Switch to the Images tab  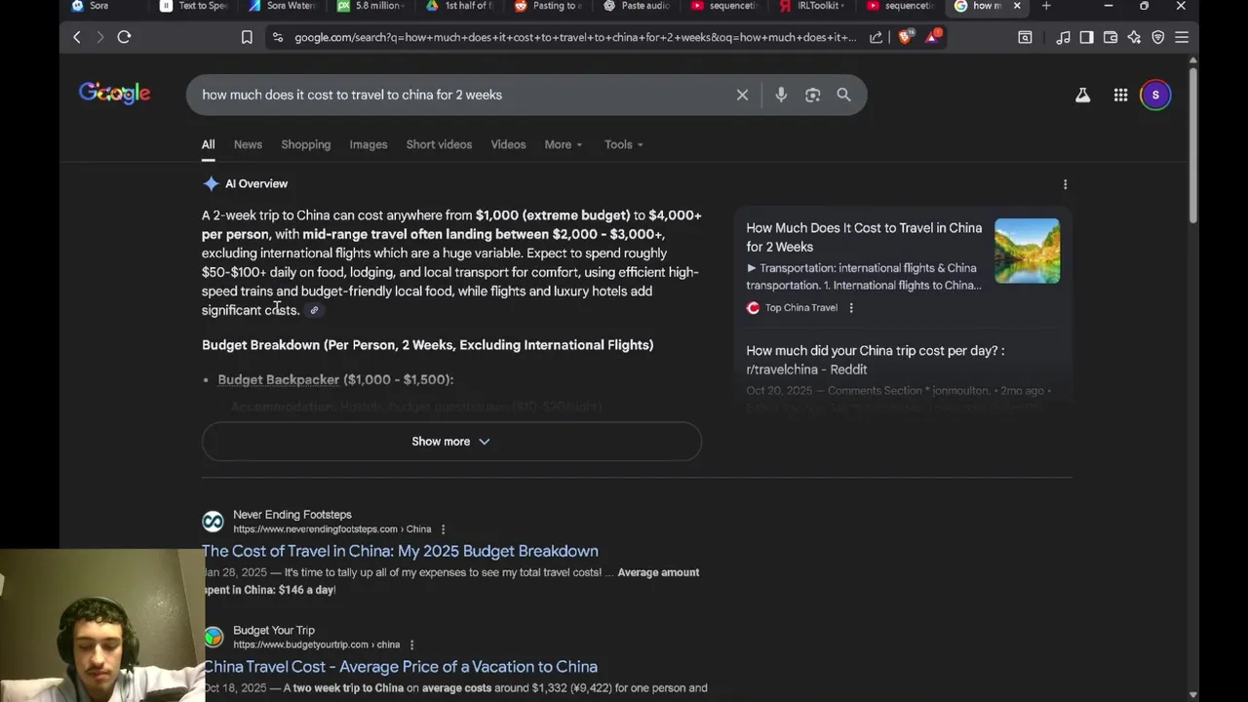(x=369, y=144)
